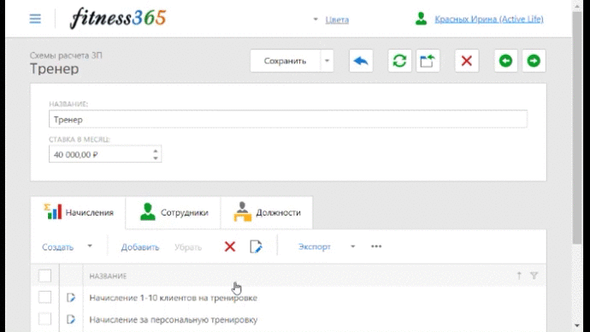Click the Добавить button

tap(140, 247)
